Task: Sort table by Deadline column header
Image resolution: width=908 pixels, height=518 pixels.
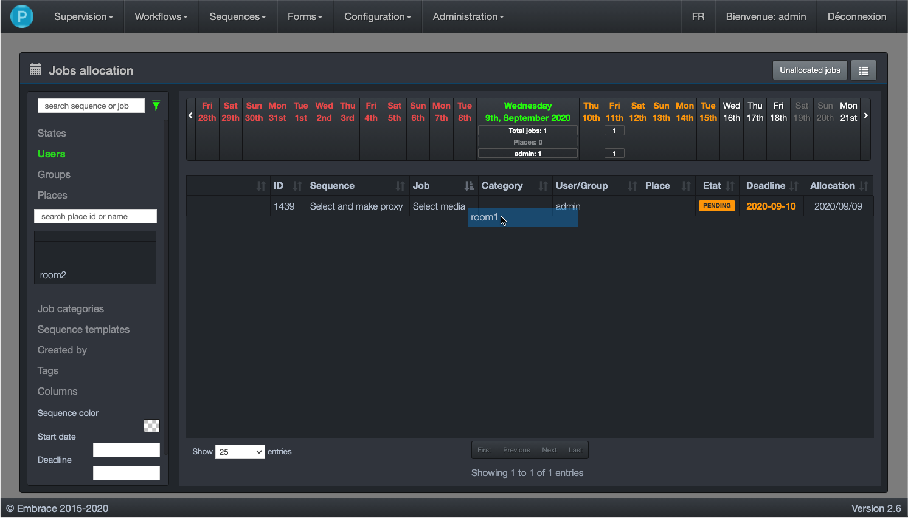Action: [x=772, y=186]
